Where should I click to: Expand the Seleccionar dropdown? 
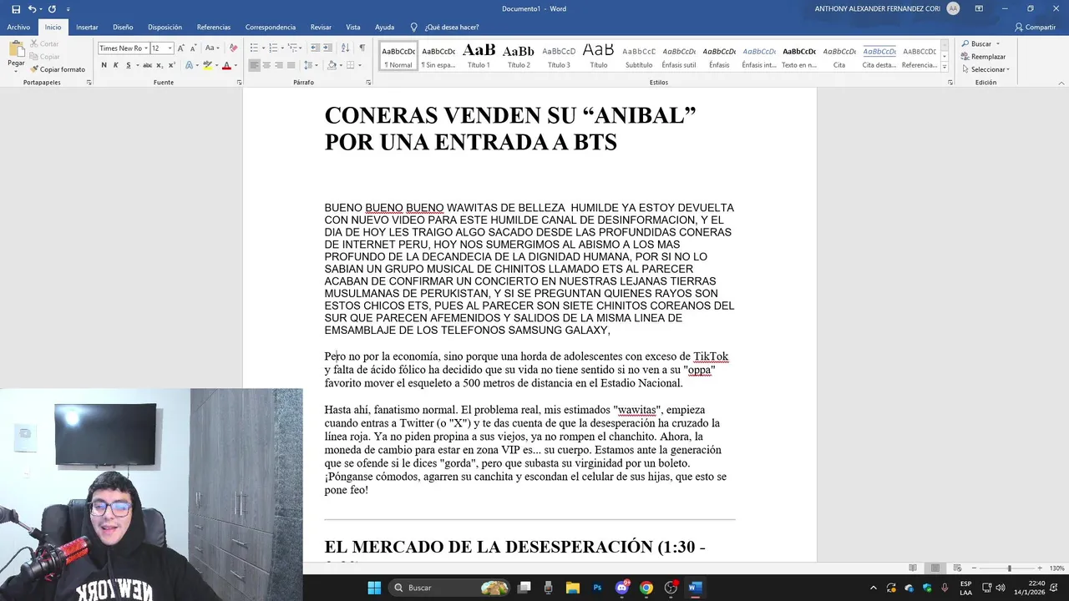coord(1008,69)
